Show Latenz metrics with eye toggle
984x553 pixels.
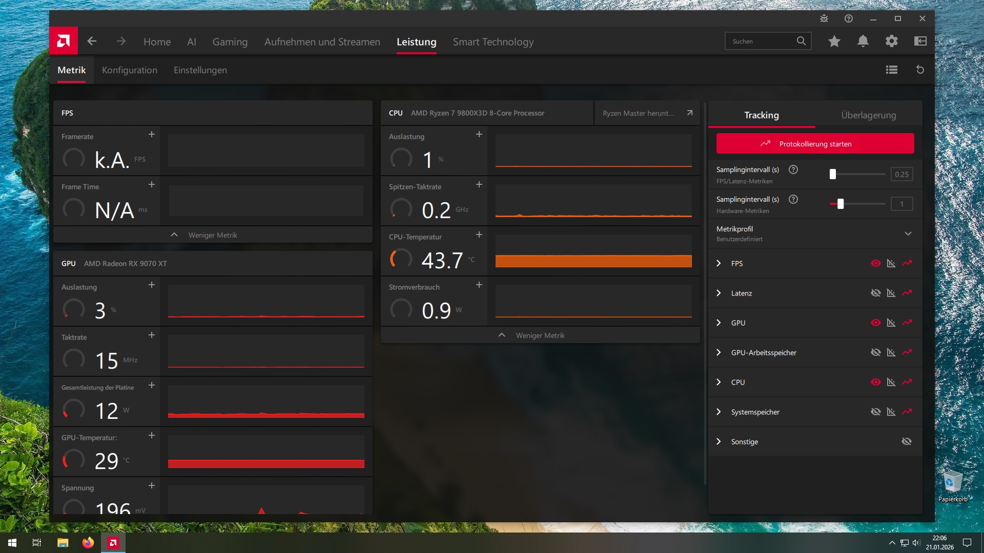(x=875, y=293)
